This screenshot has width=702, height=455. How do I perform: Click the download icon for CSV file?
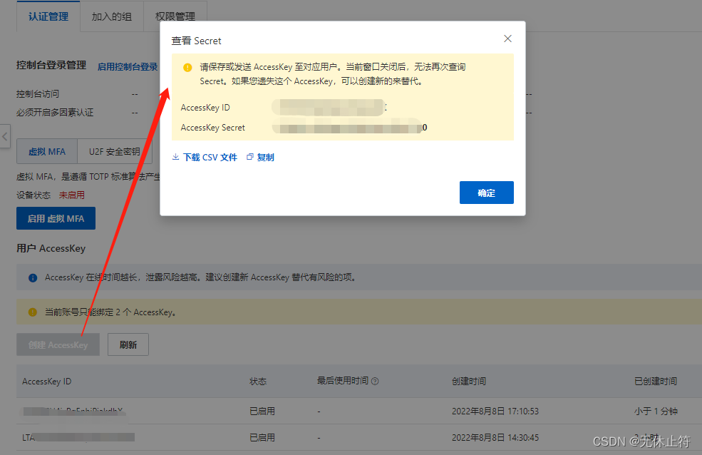176,157
